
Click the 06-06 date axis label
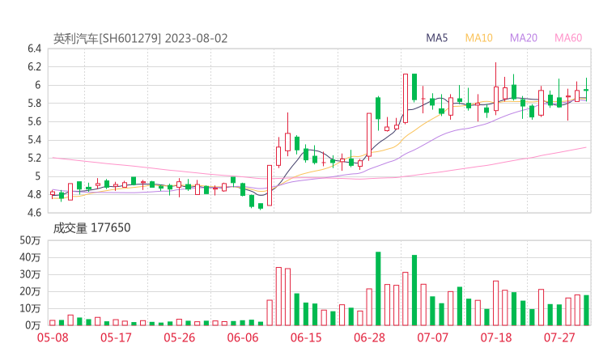(x=243, y=337)
